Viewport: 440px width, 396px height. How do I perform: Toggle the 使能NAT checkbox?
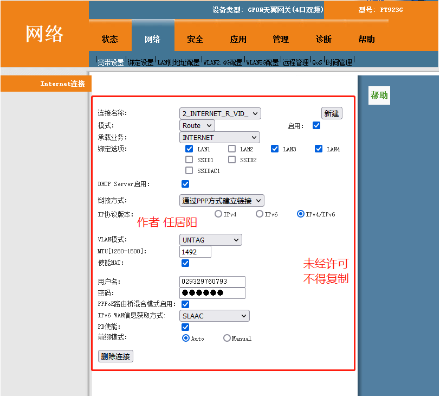tap(185, 263)
